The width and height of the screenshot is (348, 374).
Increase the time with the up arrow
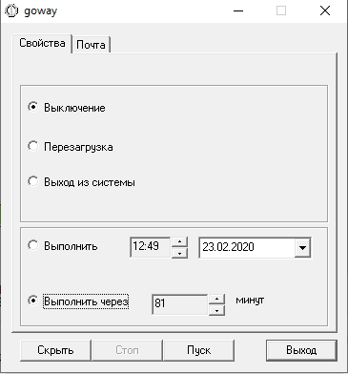point(179,242)
